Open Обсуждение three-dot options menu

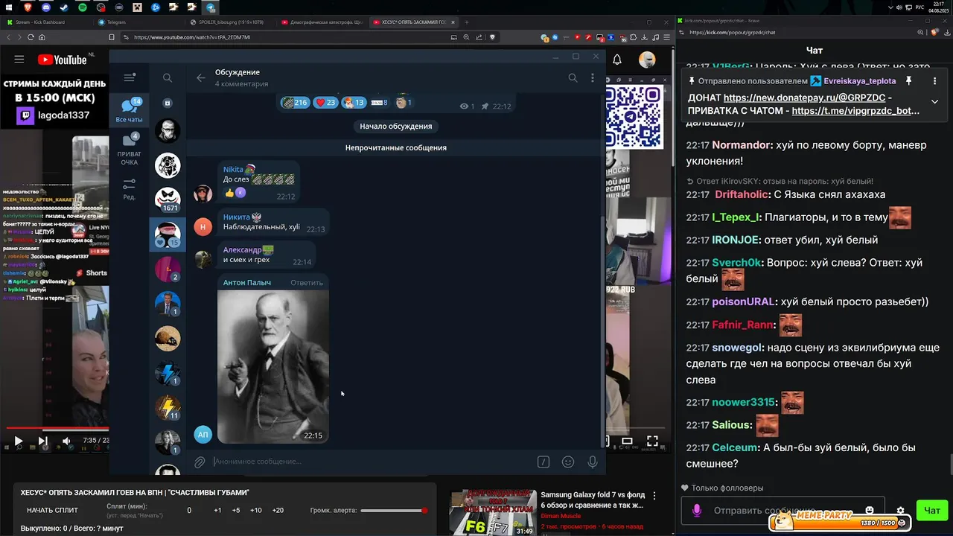(x=593, y=77)
